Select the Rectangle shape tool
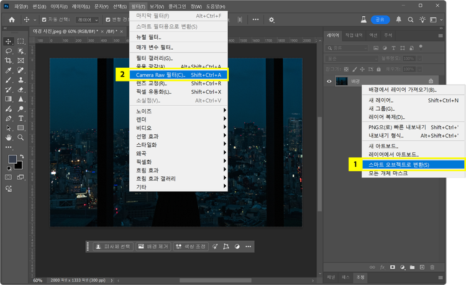Image resolution: width=466 pixels, height=285 pixels. [21, 128]
